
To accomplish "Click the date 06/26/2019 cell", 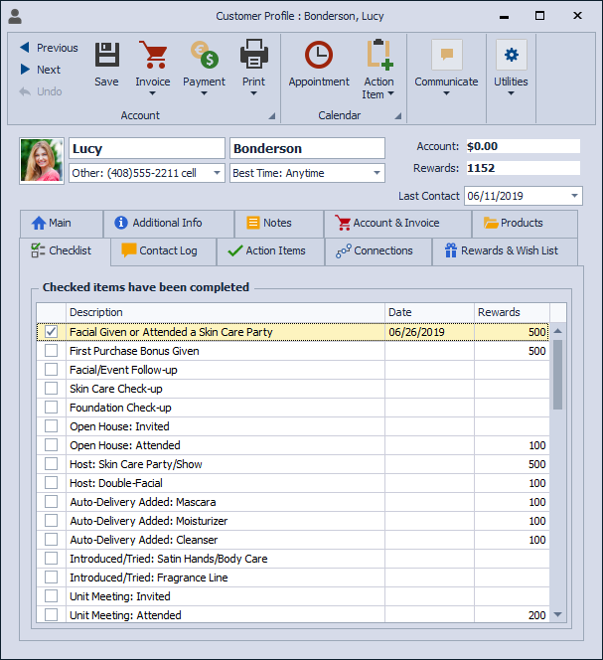I will pyautogui.click(x=429, y=332).
